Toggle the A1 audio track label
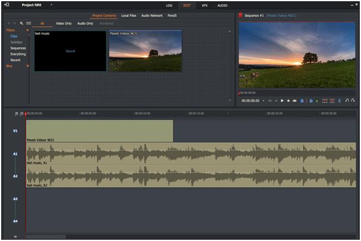 tap(15, 154)
